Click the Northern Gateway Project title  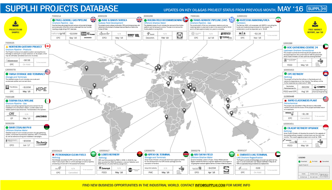[x=25, y=47]
